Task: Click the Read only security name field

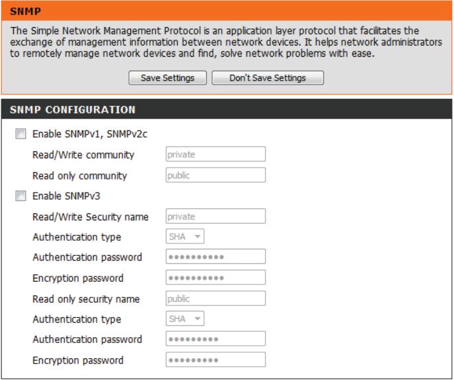Action: tap(215, 298)
